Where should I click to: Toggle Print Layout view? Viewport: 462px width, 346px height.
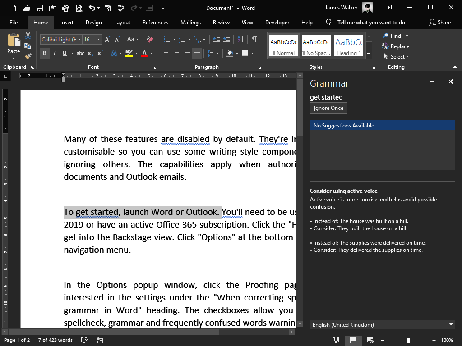click(353, 341)
